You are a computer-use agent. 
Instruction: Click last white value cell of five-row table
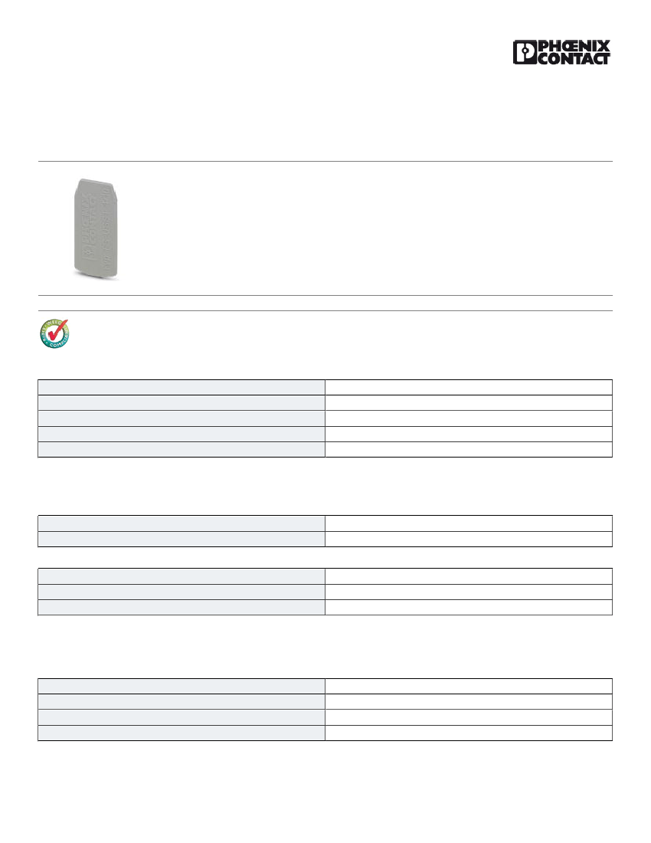tap(469, 449)
